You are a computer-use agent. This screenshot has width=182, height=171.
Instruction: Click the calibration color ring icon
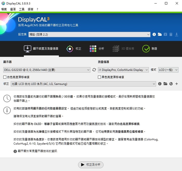point(70,49)
